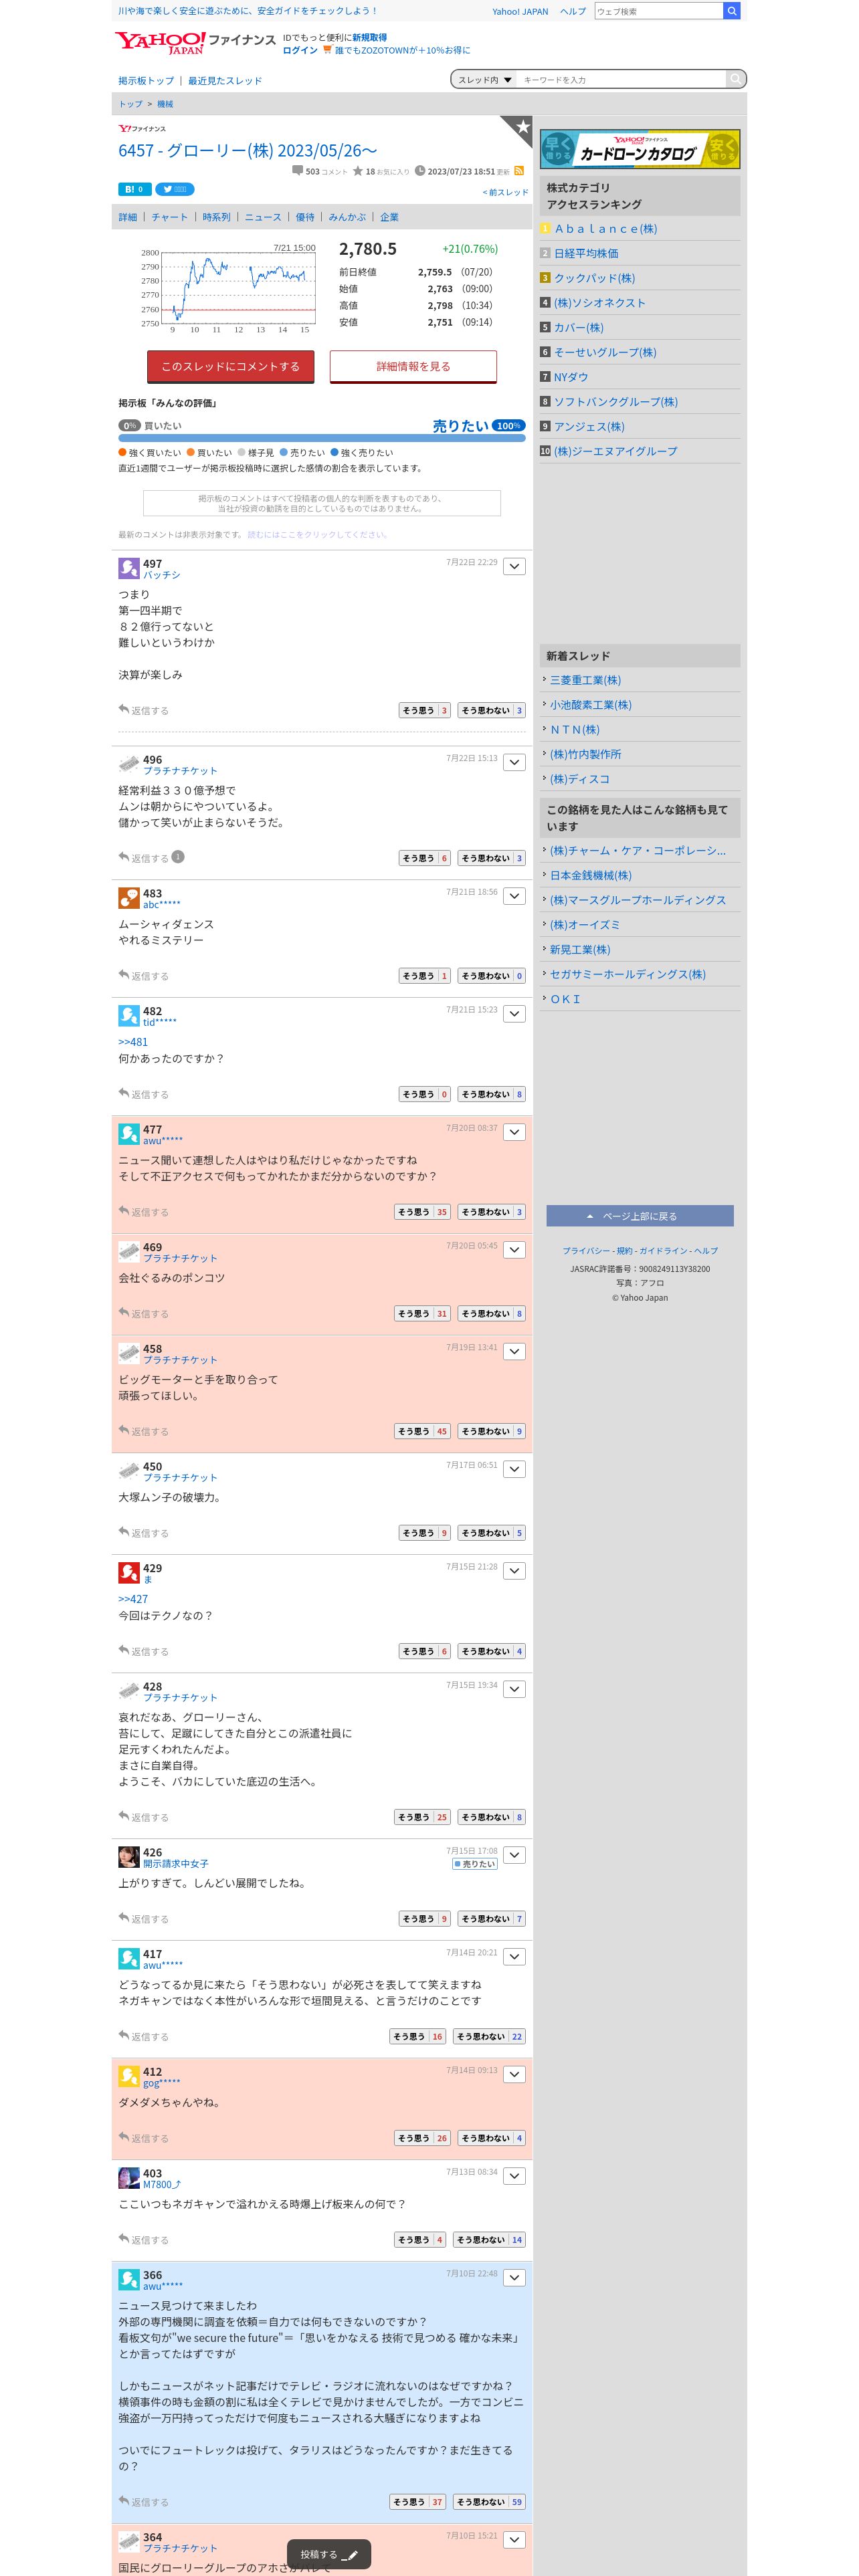Click avatar of post 412 gog*****
Viewport: 859px width, 2576px height.
click(x=129, y=2076)
